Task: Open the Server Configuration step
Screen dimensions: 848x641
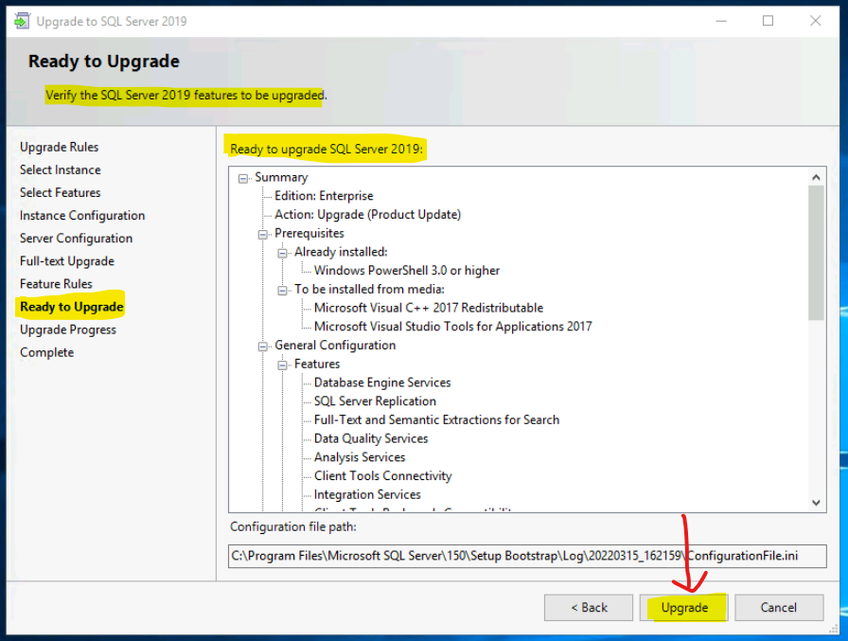Action: 77,238
